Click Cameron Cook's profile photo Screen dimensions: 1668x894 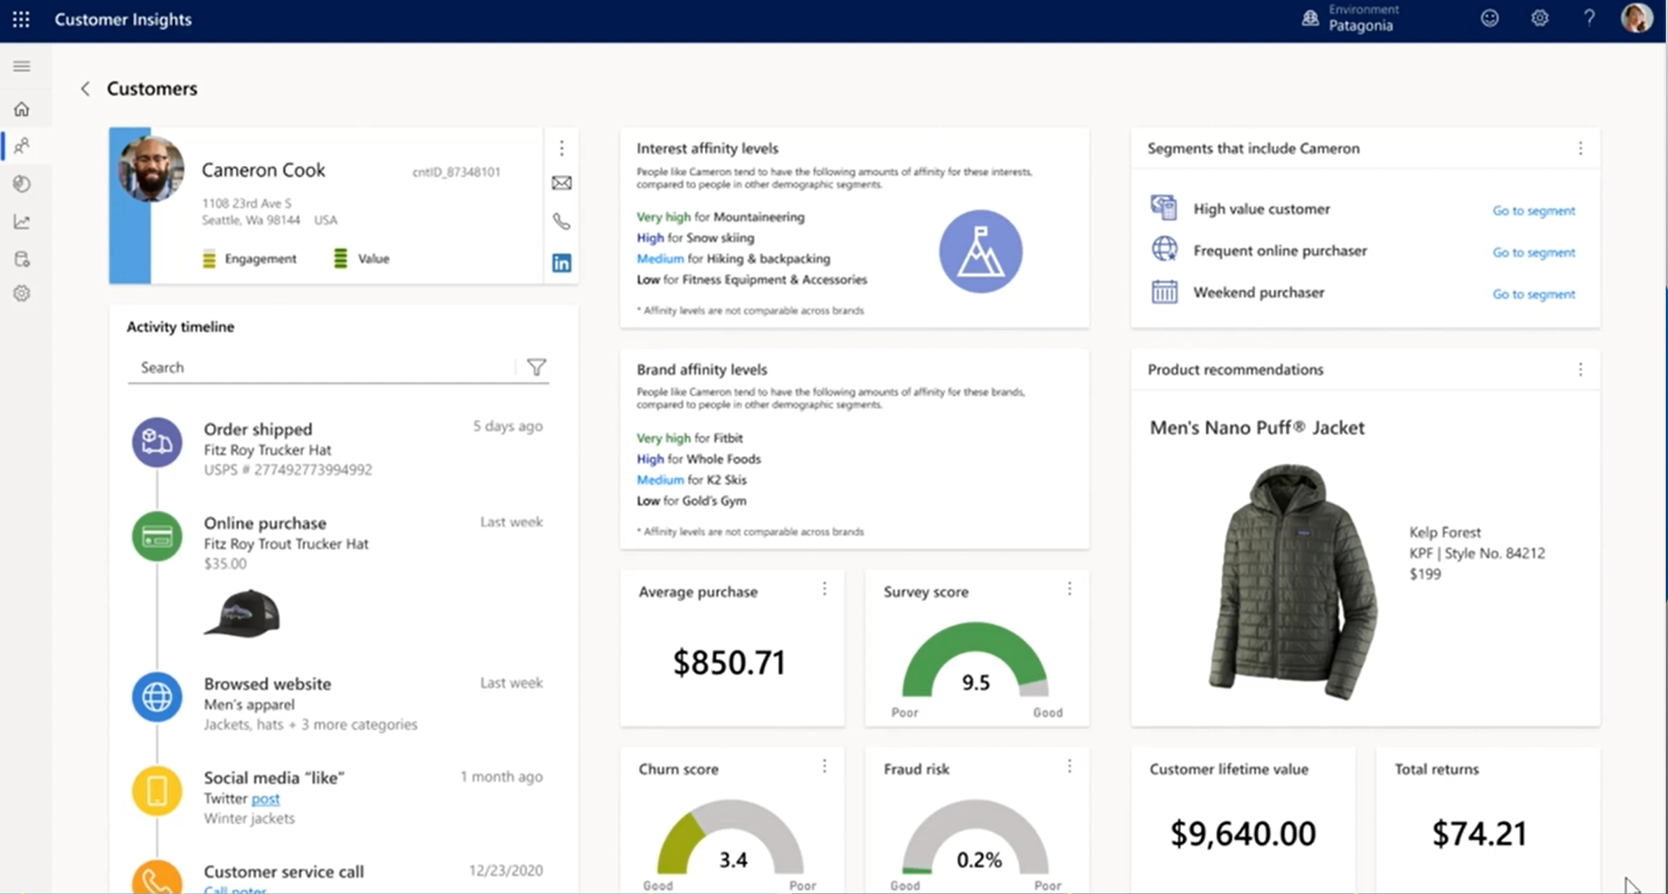[x=151, y=169]
